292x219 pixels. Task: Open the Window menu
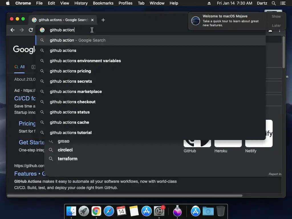click(x=157, y=3)
